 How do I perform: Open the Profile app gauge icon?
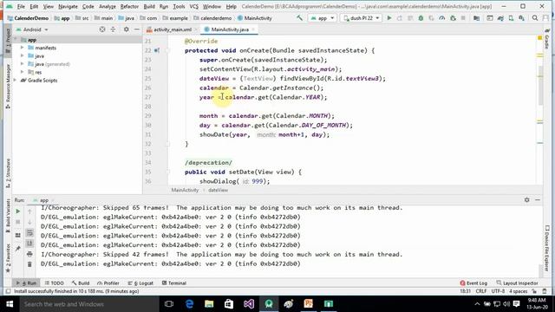point(441,18)
